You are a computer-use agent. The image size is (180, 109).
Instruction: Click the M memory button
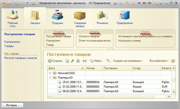[x=139, y=3]
